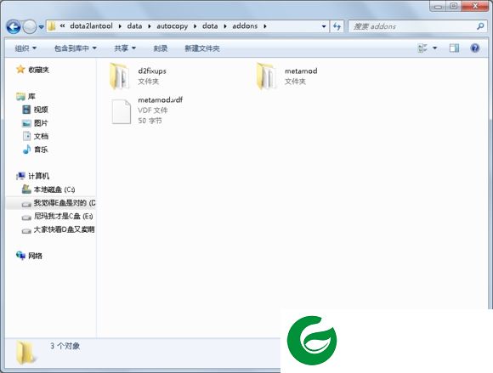Navigate to autocopy breadcrumb

point(172,26)
